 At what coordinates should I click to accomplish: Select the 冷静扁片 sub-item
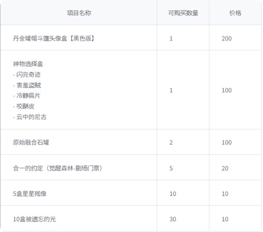29,96
